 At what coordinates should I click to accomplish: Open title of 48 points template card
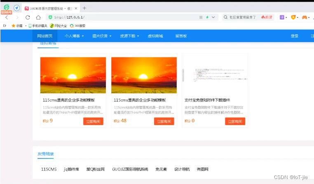click(140, 100)
